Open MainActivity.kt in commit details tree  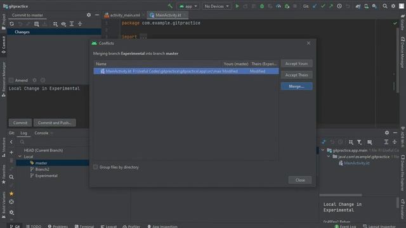[357, 163]
